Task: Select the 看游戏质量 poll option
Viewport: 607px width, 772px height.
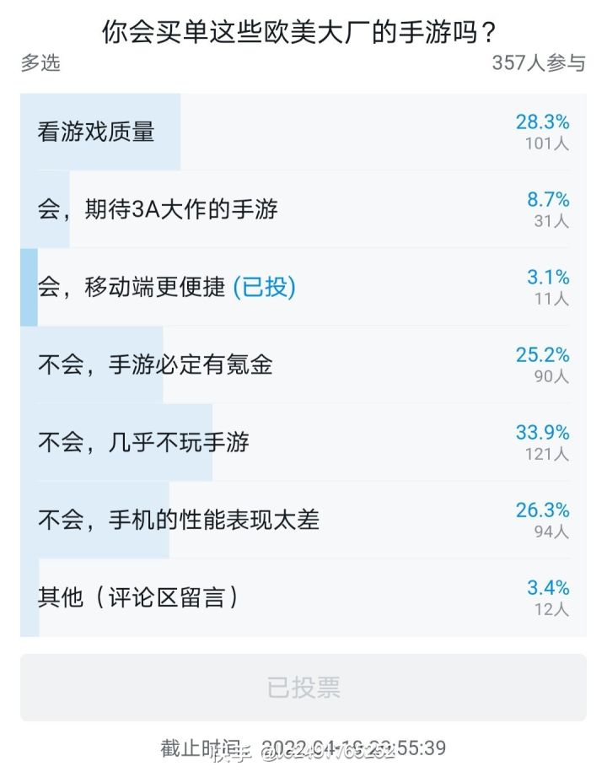Action: tap(303, 132)
